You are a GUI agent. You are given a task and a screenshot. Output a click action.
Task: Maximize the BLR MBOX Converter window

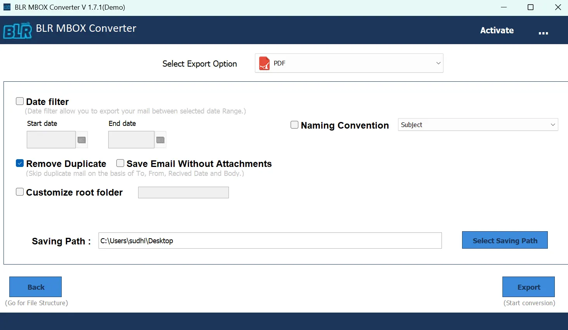530,7
